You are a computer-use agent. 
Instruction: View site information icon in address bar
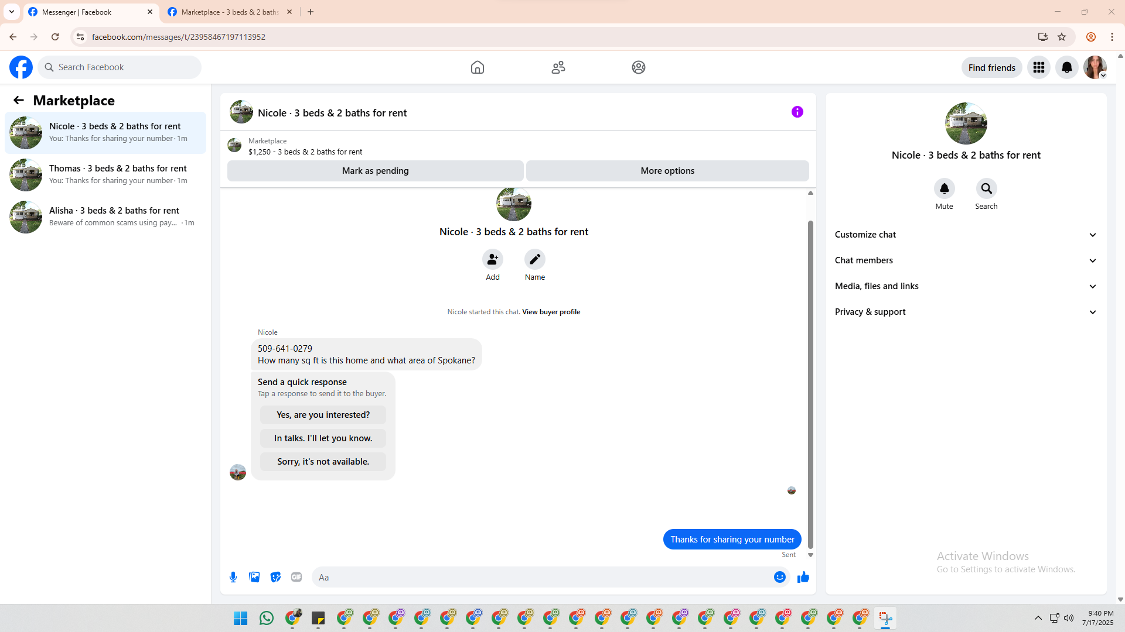(x=80, y=37)
